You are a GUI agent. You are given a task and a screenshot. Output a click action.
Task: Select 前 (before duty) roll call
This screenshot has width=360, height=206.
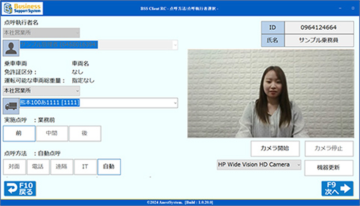19,133
